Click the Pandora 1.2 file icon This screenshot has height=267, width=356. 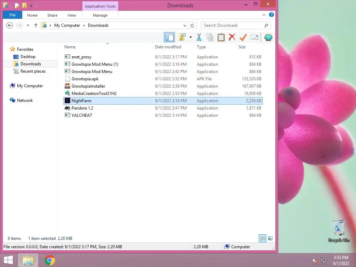(67, 108)
